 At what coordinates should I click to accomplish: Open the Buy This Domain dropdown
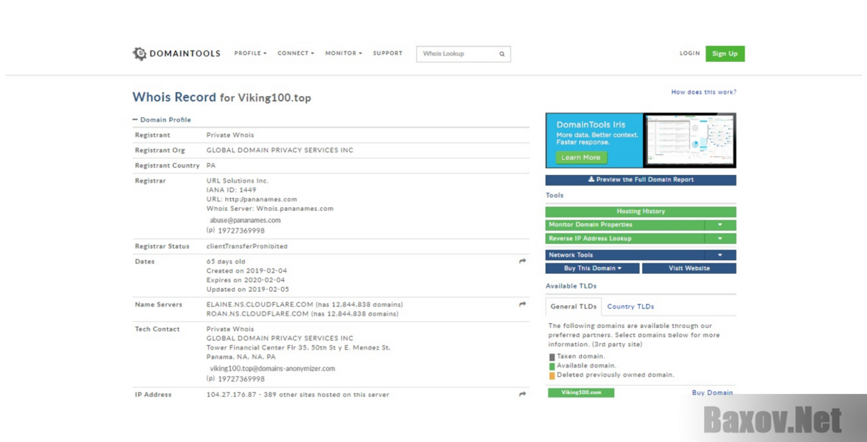coord(592,268)
